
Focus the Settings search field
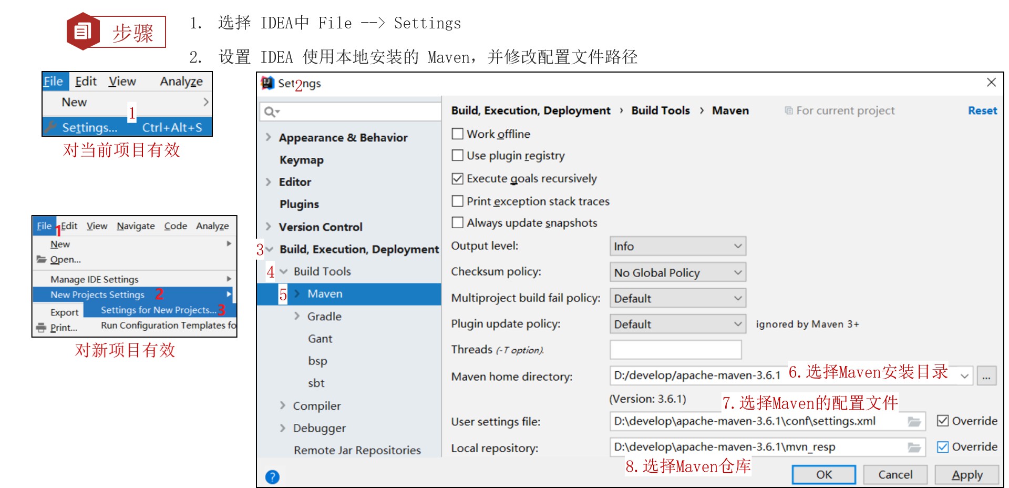pyautogui.click(x=350, y=111)
